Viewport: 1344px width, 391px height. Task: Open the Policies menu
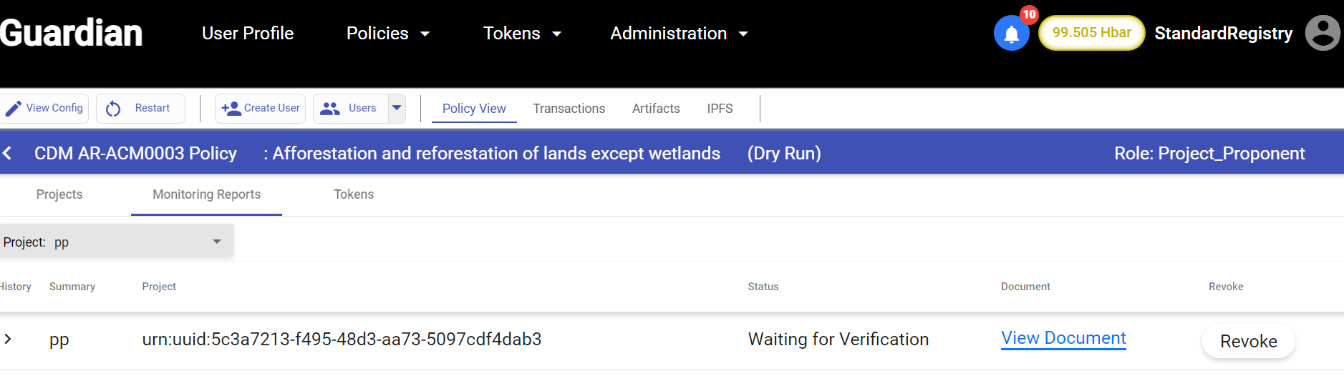point(387,34)
